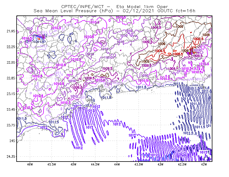Click the 45.5W longitude axis label
229x177 pixels.
52,165
